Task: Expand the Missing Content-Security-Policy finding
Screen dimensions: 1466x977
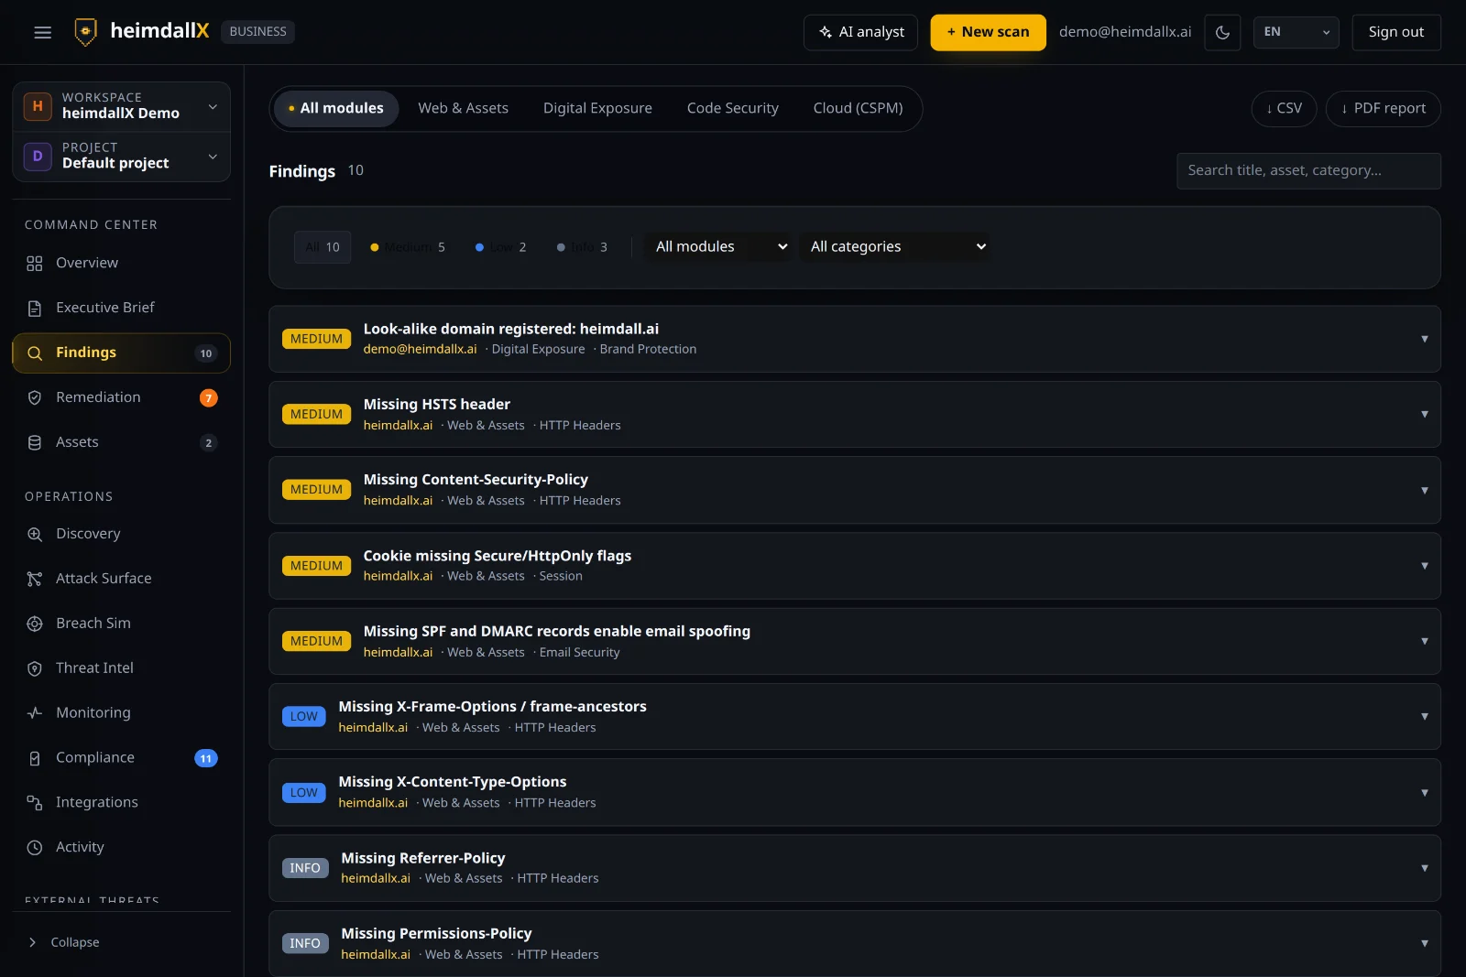Action: (x=854, y=490)
